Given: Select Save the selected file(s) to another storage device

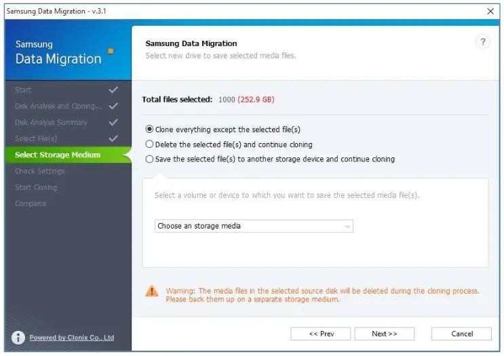Looking at the screenshot, I should (x=270, y=159).
